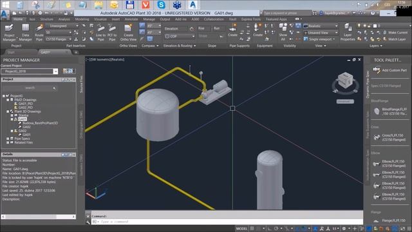Click the Match Layer button
Viewport: 412px width, 232px height.
point(394,39)
